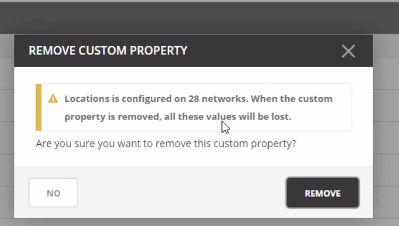Click the dimmed strip beneath the dialog
This screenshot has height=226, width=399.
click(x=199, y=222)
